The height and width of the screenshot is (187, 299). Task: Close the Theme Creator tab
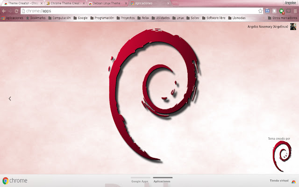tap(42, 3)
